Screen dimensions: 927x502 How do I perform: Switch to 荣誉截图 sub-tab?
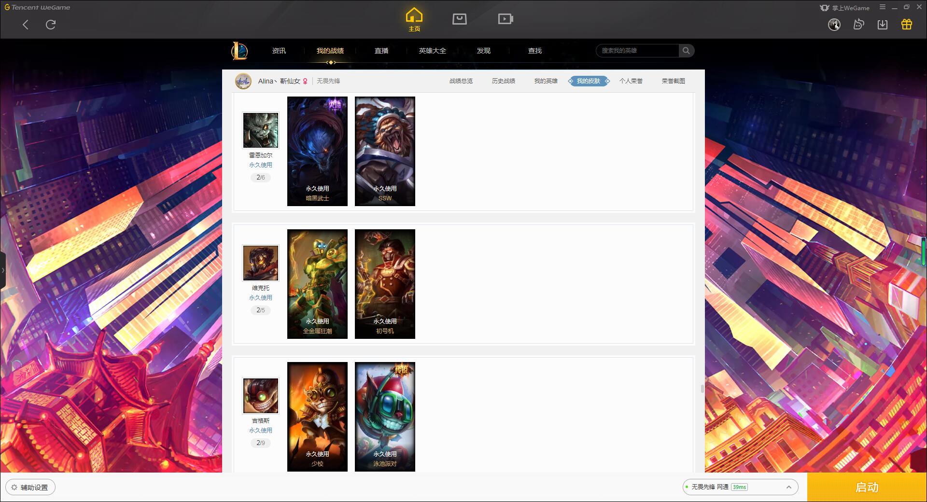click(x=674, y=81)
